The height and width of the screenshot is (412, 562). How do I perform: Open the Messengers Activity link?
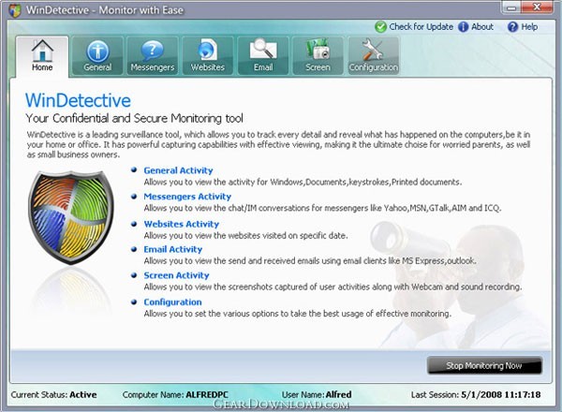pyautogui.click(x=187, y=197)
